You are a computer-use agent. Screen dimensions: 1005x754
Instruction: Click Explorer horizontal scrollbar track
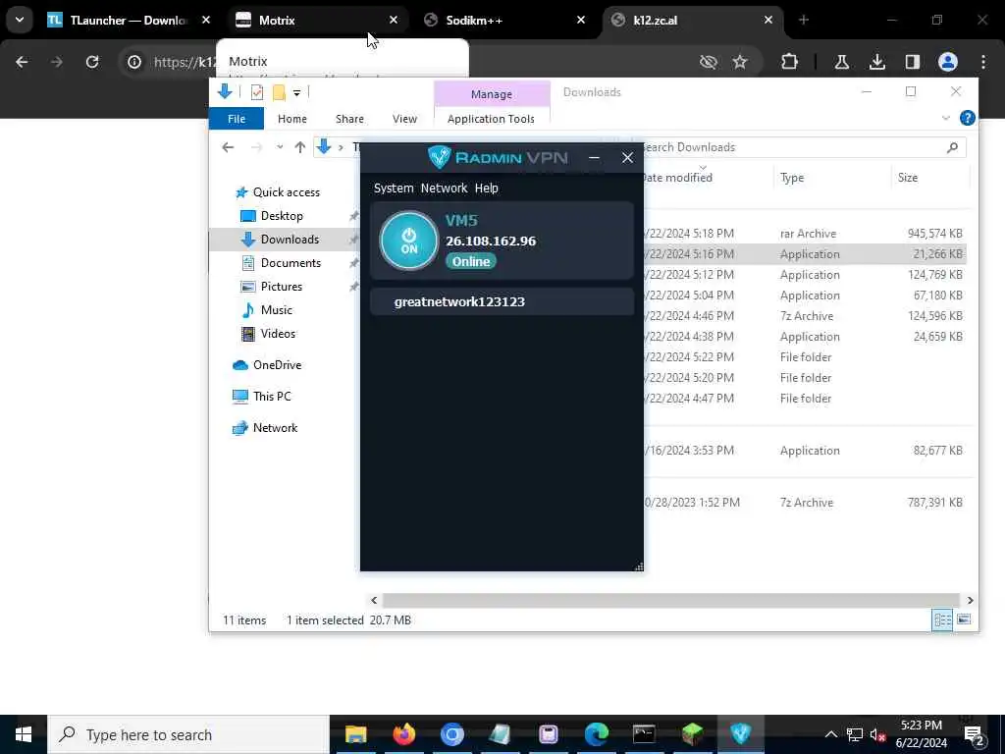click(671, 600)
